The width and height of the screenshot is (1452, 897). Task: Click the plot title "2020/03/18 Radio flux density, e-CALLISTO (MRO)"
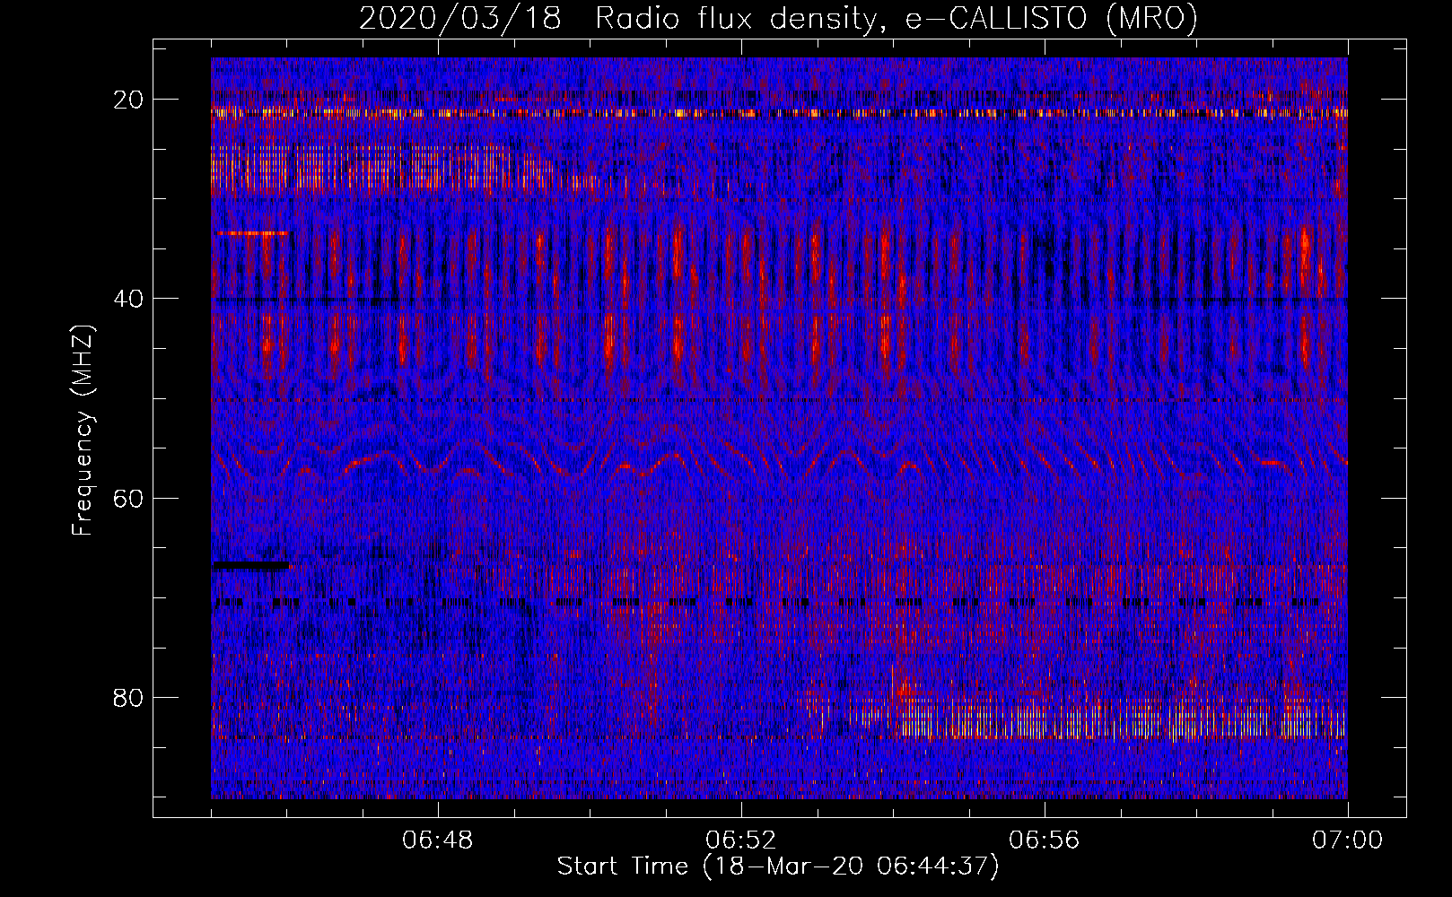click(x=778, y=18)
